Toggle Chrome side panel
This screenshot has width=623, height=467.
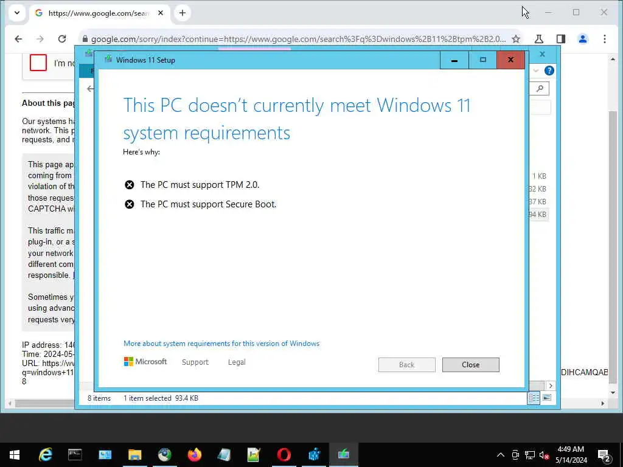point(560,39)
